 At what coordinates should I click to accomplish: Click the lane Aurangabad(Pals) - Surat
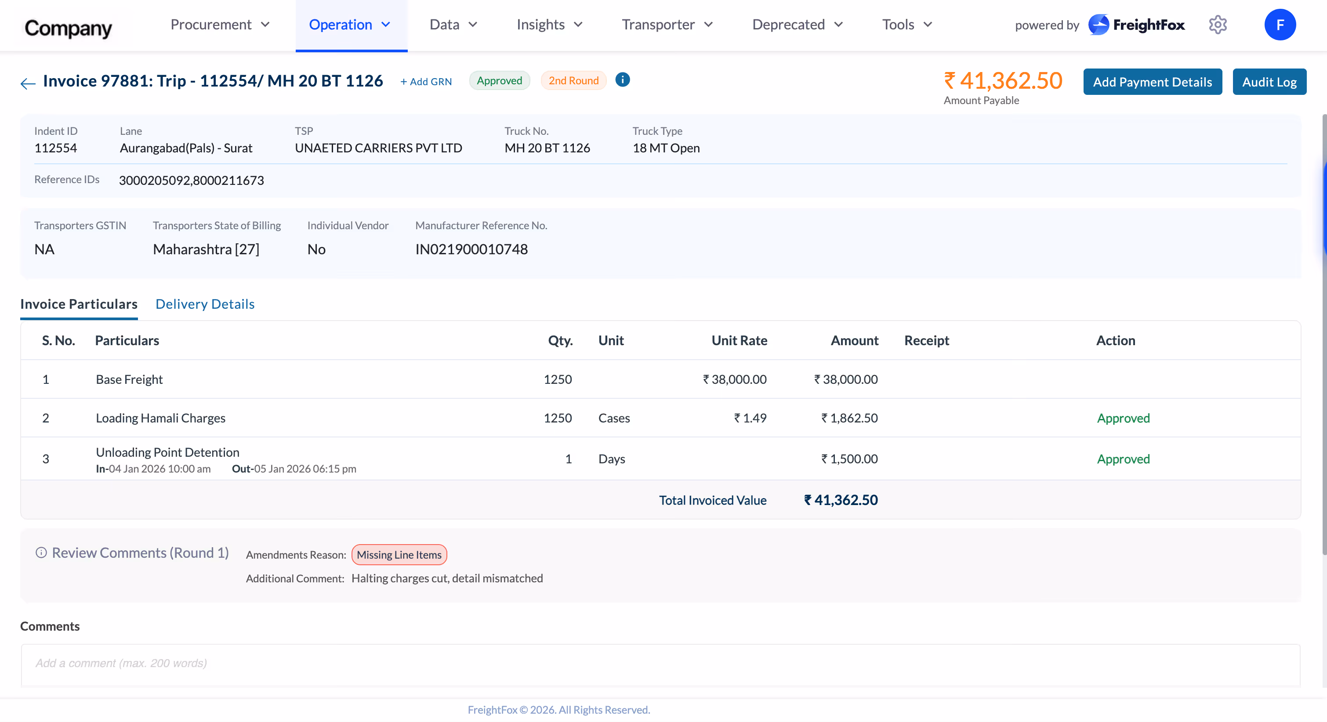pyautogui.click(x=186, y=148)
